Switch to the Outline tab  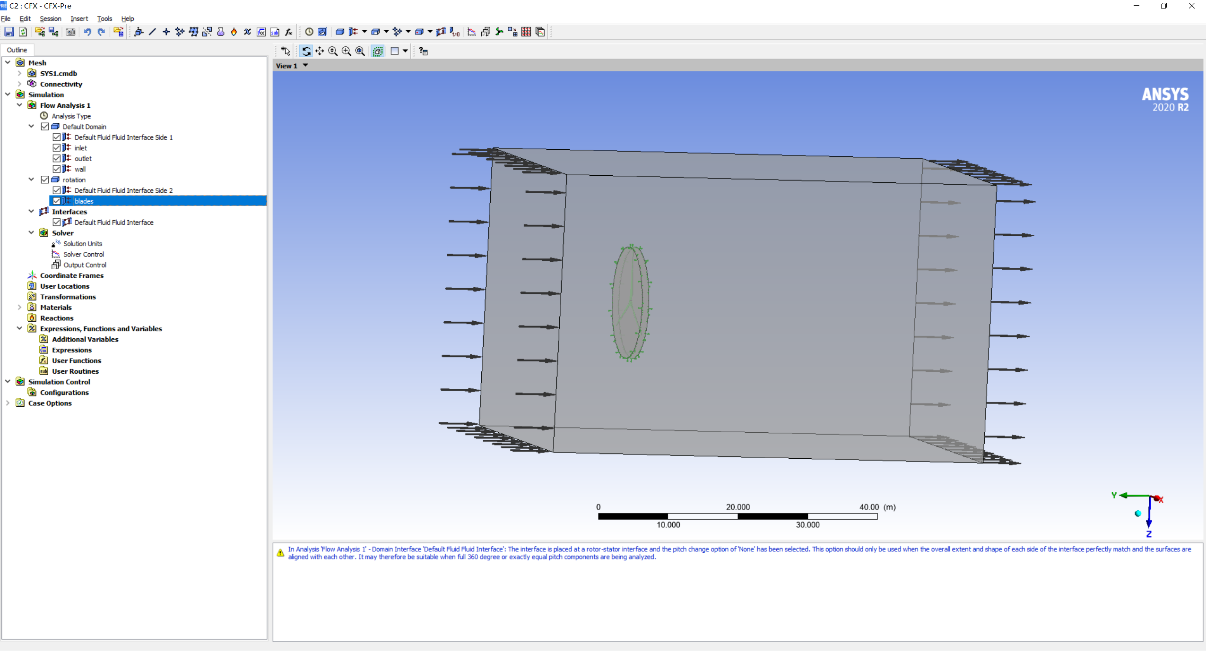[17, 50]
